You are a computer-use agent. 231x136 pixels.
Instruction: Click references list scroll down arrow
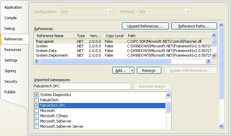coord(214,56)
